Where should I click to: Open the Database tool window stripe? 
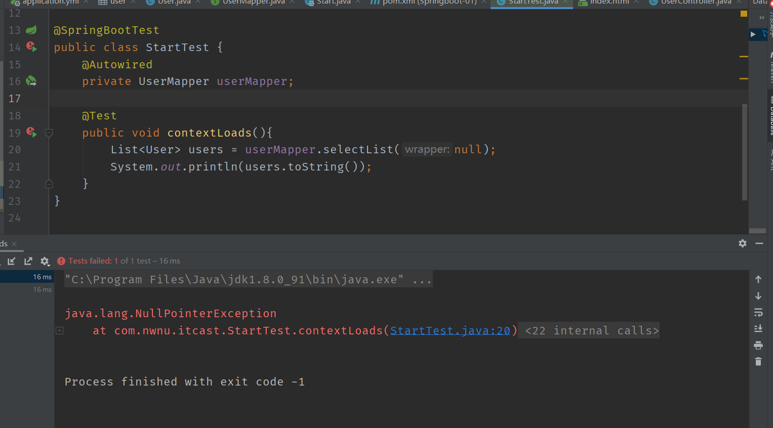pos(770,115)
